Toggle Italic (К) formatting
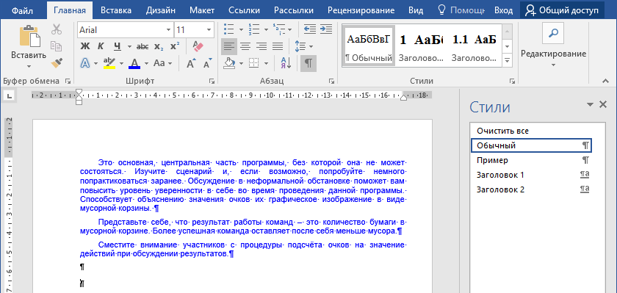Viewport: 617px width, 293px height. coord(101,46)
